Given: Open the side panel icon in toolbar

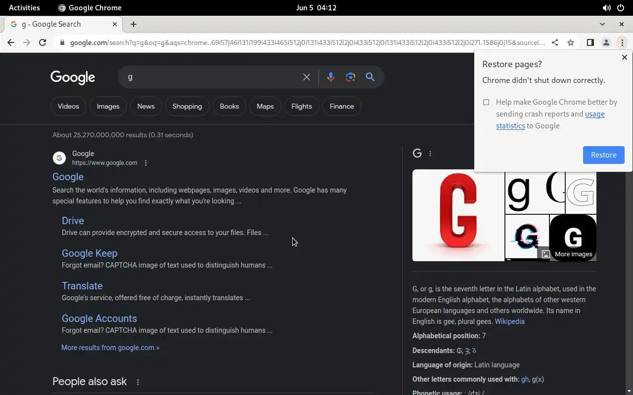Looking at the screenshot, I should click(590, 42).
